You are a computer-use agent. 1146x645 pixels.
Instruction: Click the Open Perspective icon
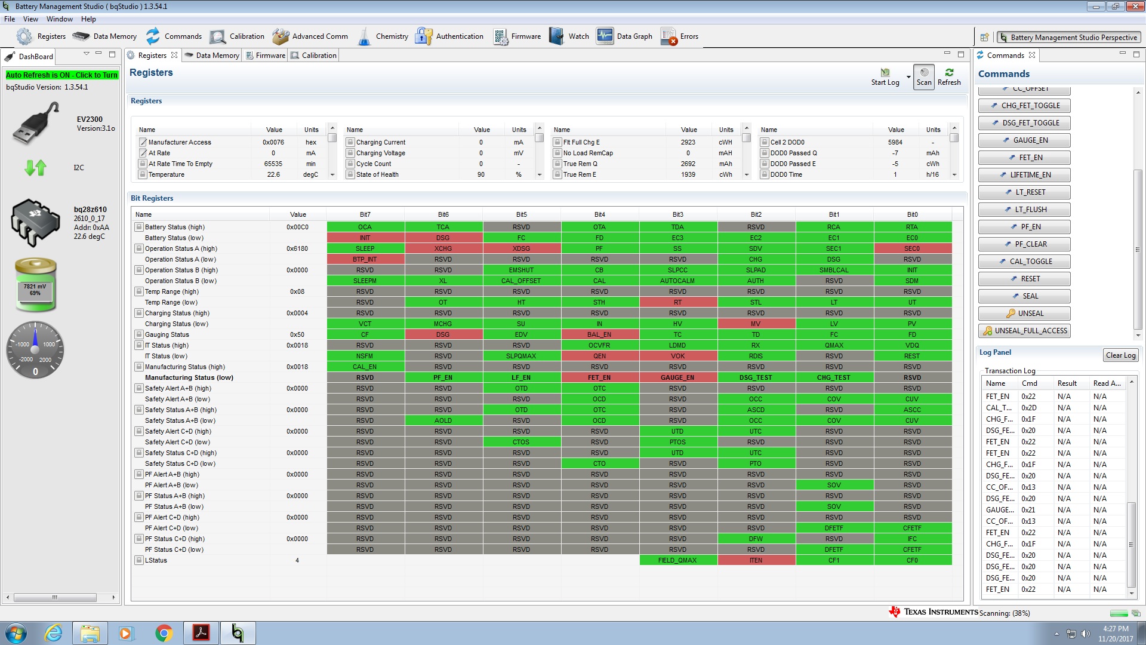[x=984, y=37]
